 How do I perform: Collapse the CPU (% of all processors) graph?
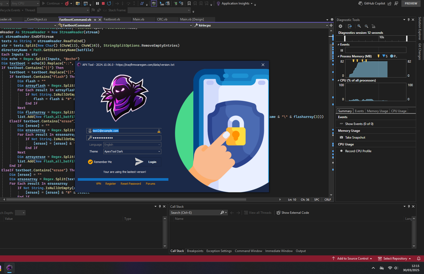[338, 80]
